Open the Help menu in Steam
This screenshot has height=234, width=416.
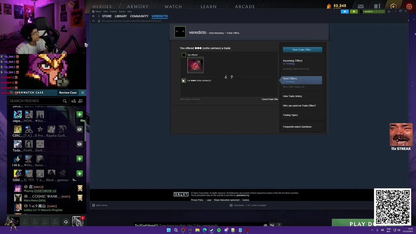click(129, 11)
